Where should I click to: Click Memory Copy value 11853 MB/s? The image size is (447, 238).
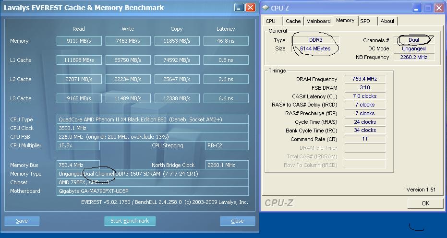coord(177,41)
